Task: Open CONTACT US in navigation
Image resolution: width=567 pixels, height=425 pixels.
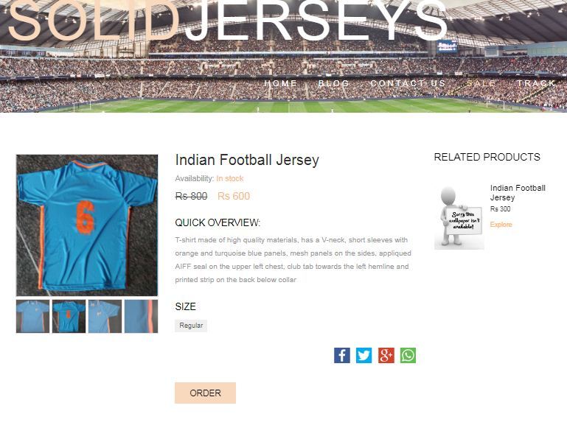Action: pyautogui.click(x=408, y=83)
